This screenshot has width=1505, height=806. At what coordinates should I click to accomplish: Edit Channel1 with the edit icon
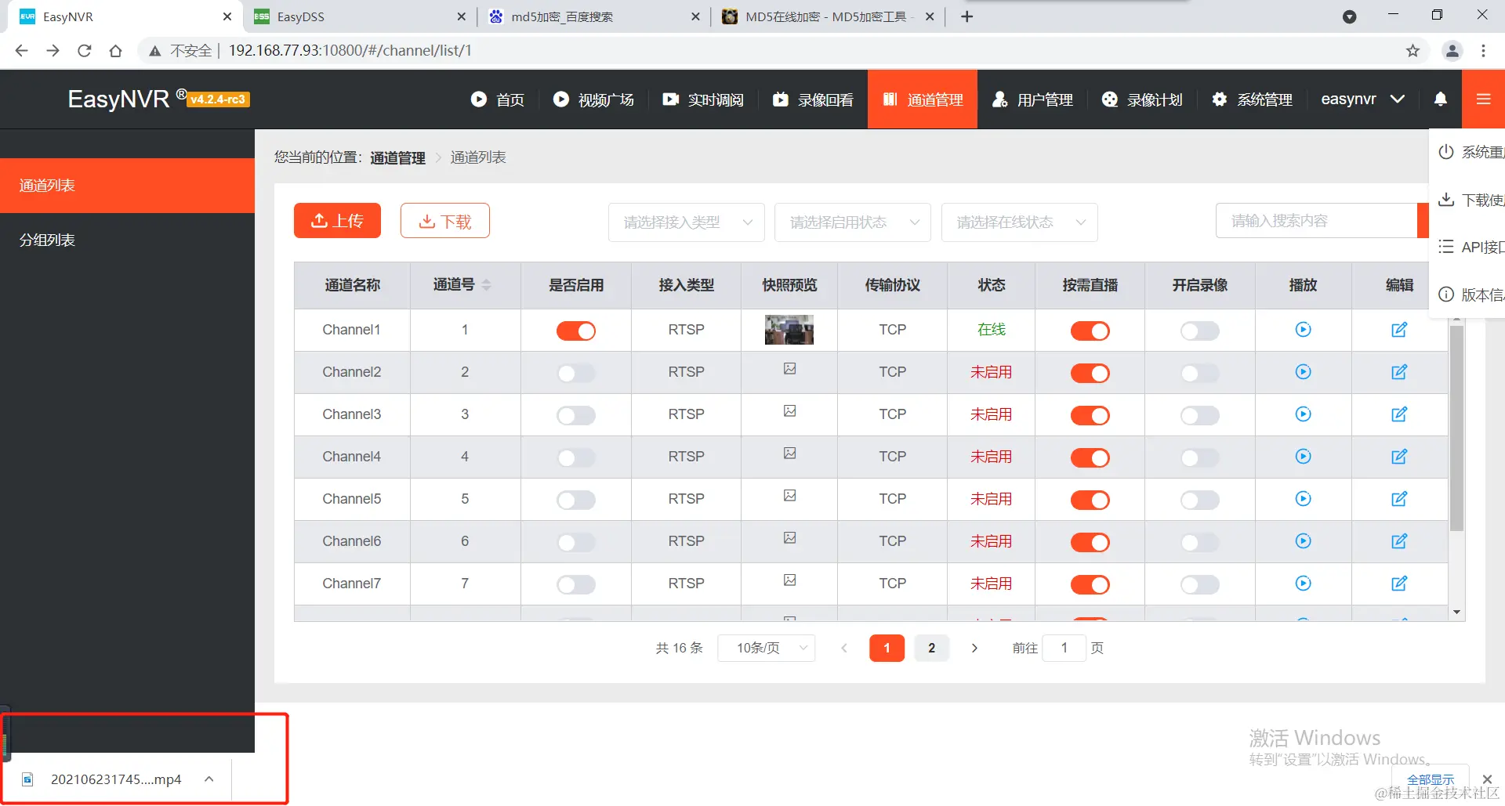point(1399,330)
